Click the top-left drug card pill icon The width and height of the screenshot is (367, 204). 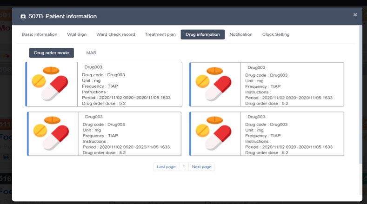(51, 84)
